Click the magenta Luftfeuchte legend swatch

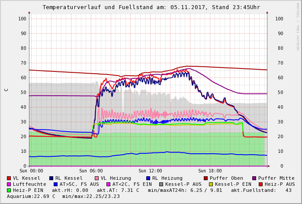pos(9,184)
